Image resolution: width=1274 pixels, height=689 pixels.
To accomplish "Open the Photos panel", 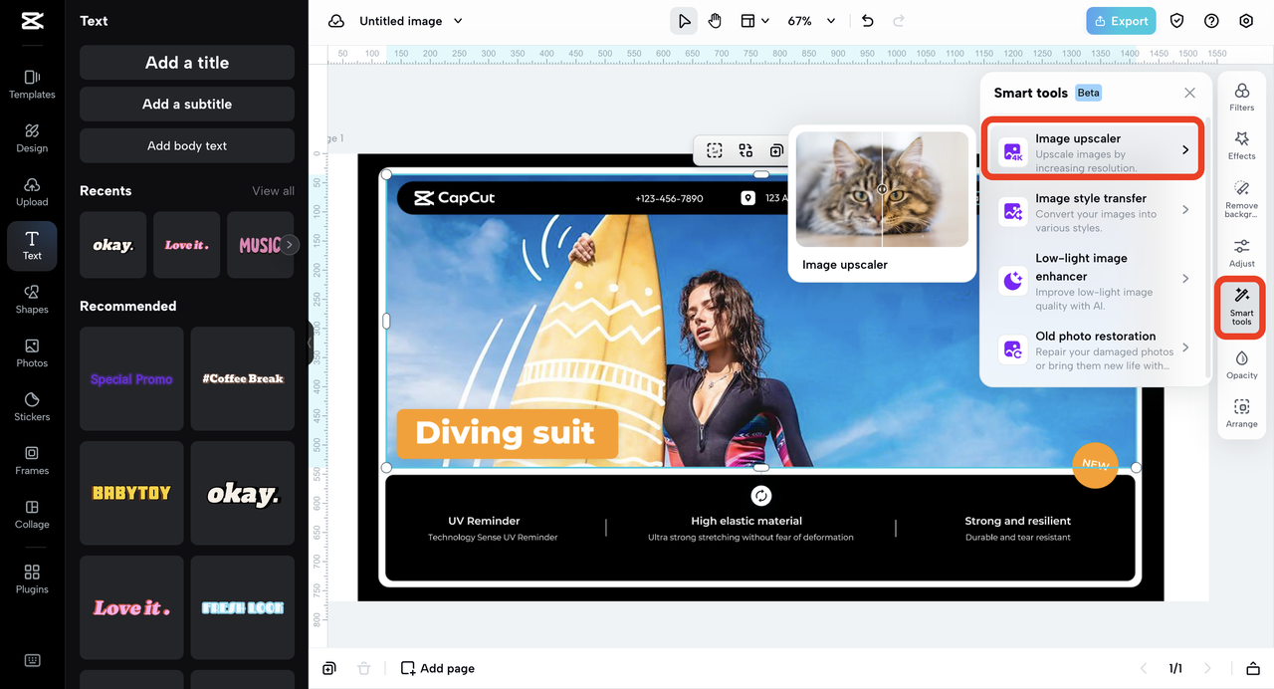I will pos(32,352).
